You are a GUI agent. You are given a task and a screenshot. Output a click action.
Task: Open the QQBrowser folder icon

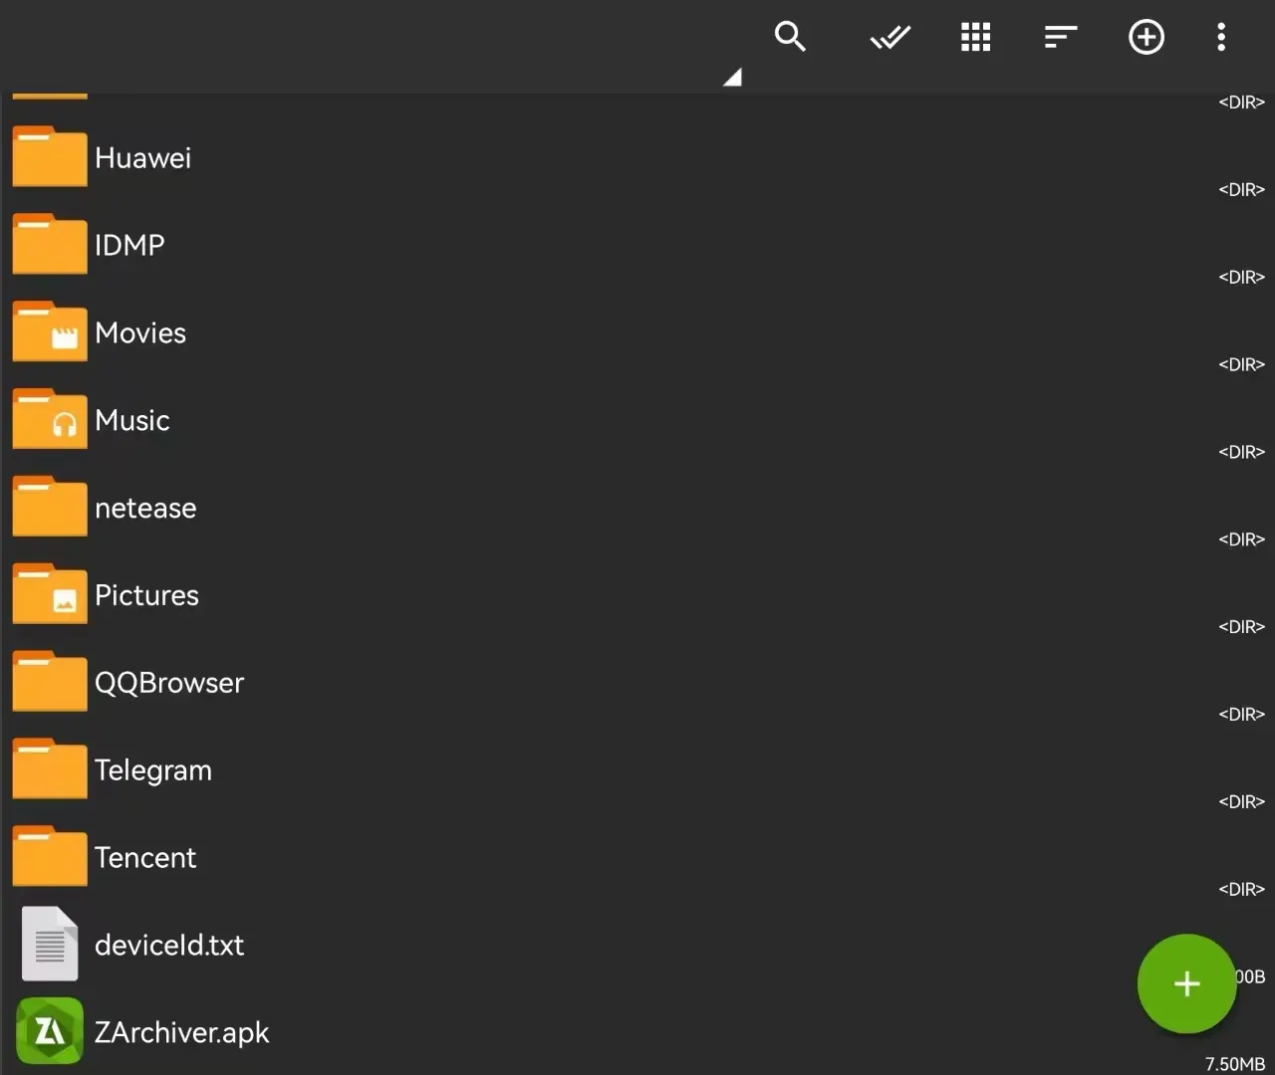point(50,682)
